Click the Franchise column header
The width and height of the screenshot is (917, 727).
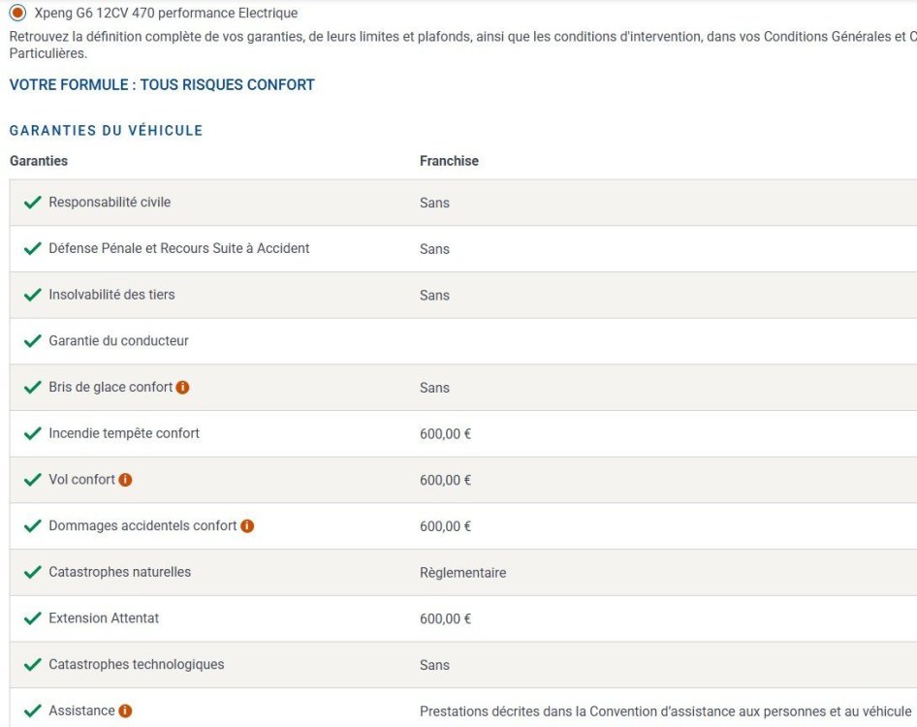pyautogui.click(x=449, y=161)
